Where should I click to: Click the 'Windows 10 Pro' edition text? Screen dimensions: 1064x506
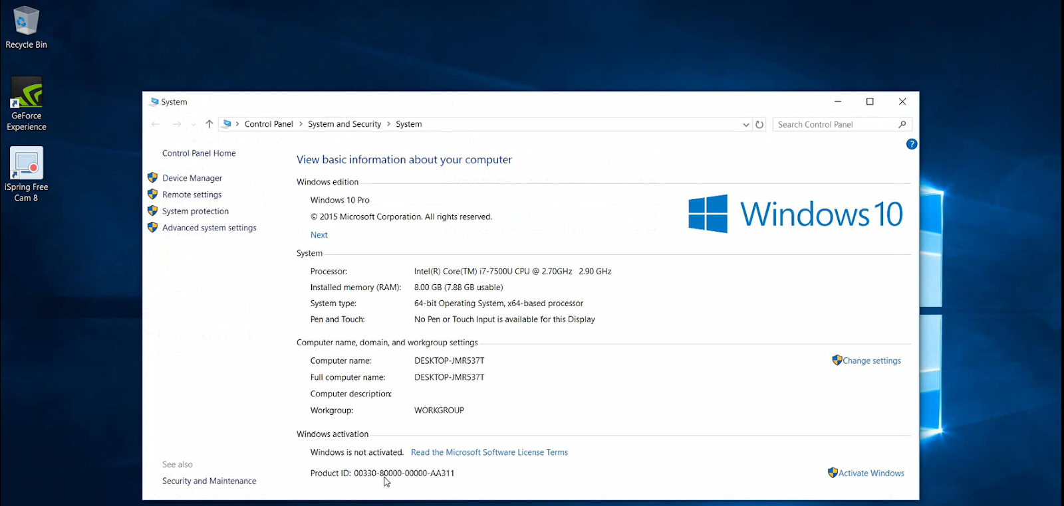point(340,200)
